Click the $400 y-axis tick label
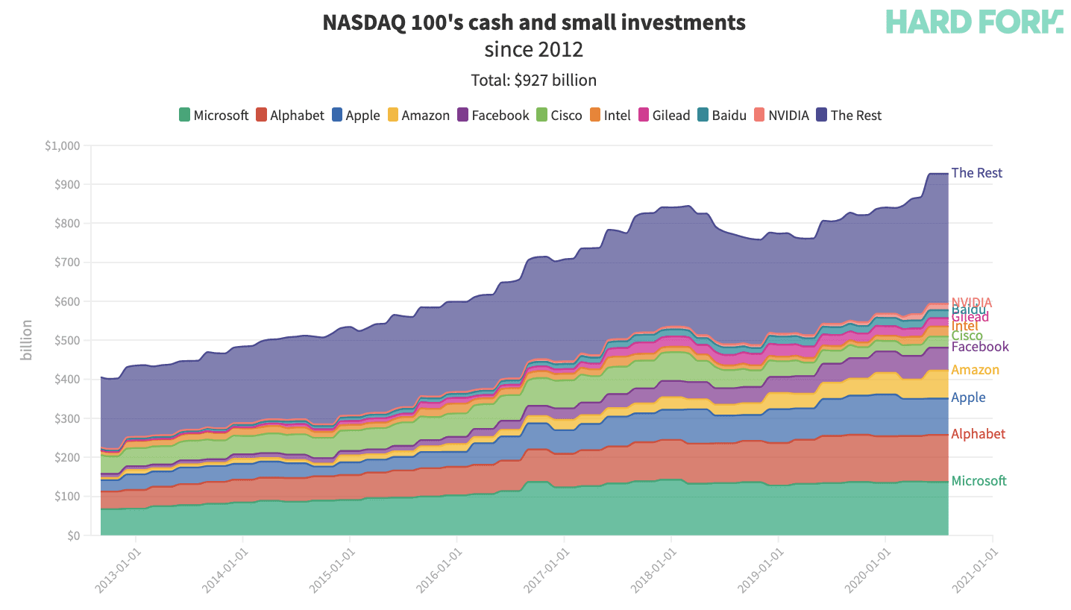Image resolution: width=1071 pixels, height=610 pixels. coord(66,380)
